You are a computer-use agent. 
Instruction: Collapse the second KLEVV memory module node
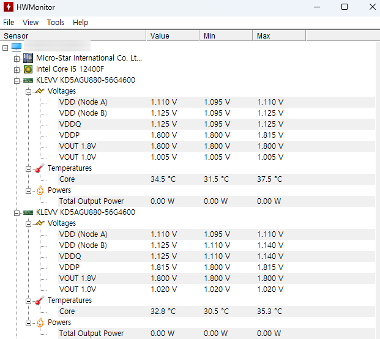click(17, 213)
